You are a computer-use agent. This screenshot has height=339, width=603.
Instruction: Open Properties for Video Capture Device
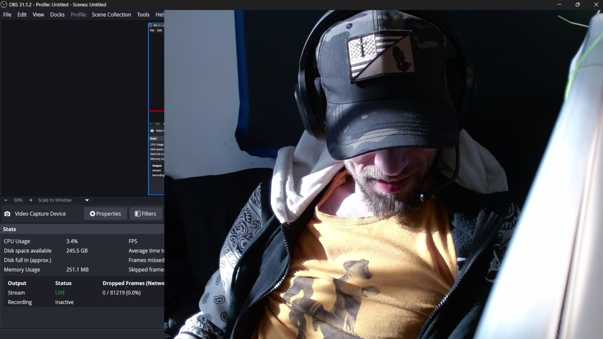pos(106,214)
